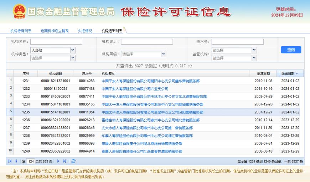
Task: Open link 泰康人寿 湖北恩施白杨营销服务部
Action: point(142,143)
